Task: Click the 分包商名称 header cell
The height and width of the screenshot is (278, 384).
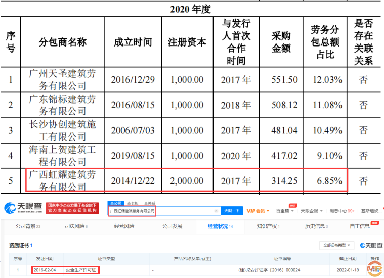Action: (x=63, y=42)
